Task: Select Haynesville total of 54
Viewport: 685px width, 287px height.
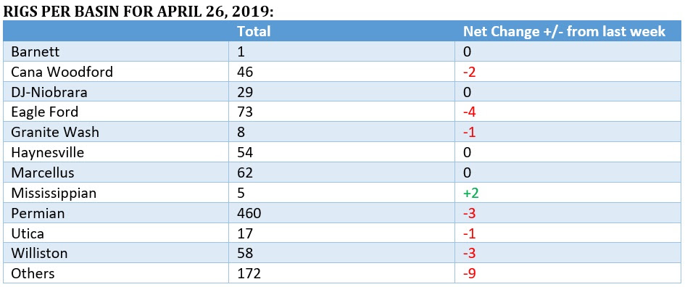Action: point(245,152)
